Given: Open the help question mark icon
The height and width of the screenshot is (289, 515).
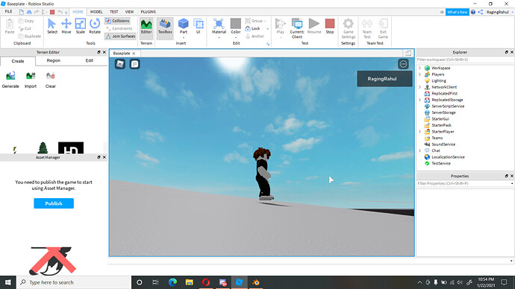Looking at the screenshot, I should tap(473, 12).
